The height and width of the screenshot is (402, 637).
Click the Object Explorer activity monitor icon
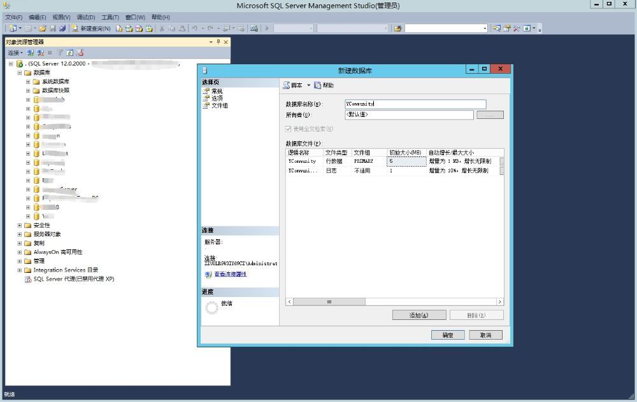point(80,53)
